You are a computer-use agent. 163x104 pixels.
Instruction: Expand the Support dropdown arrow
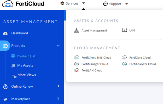(x=126, y=4)
